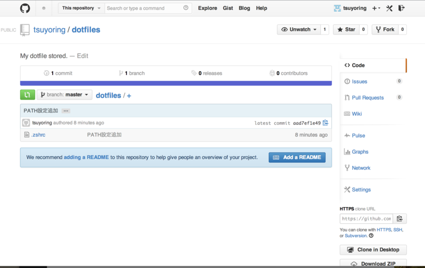View the 0 contributors page
This screenshot has height=268, width=425.
[x=288, y=73]
